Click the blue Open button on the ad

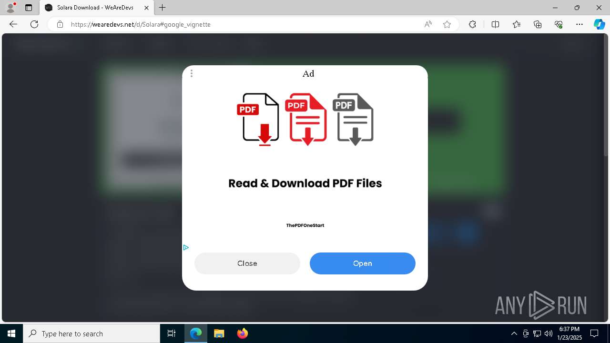point(363,263)
